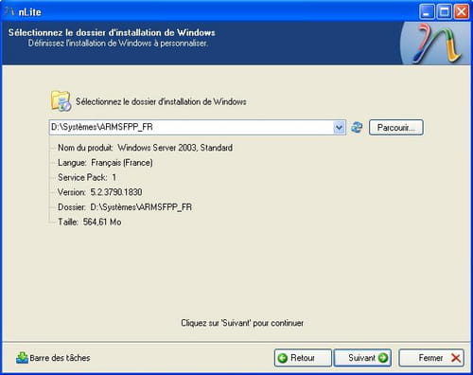Open the Parcourir... browse dialog
The image size is (473, 375).
tap(396, 128)
